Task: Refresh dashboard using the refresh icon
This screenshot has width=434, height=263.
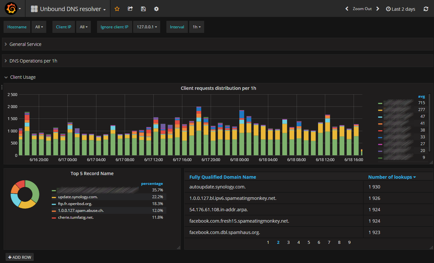Action: (426, 9)
